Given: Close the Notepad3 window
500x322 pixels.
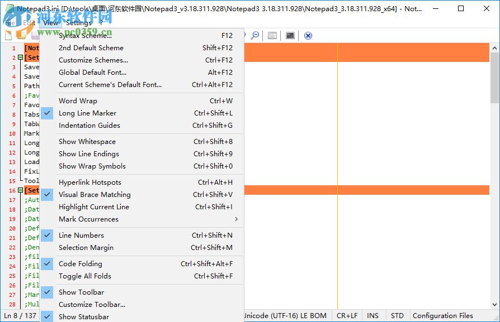Looking at the screenshot, I should point(486,8).
